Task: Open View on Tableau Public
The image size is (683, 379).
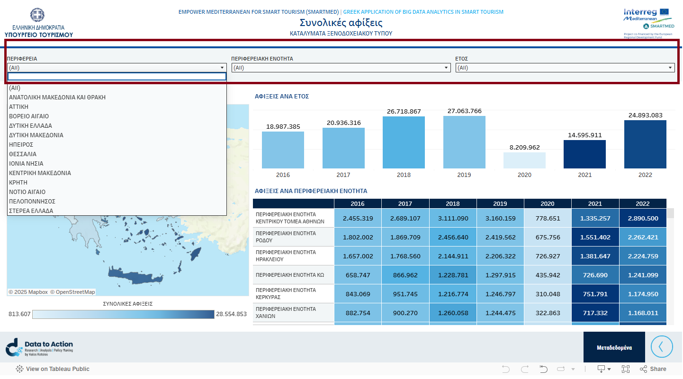Action: (x=53, y=369)
